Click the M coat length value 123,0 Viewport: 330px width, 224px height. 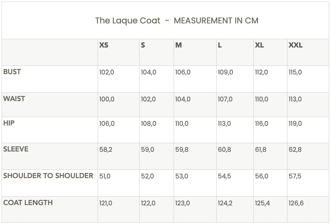182,203
